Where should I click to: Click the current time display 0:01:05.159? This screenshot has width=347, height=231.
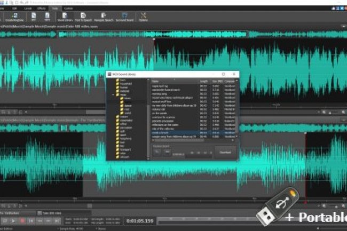click(x=140, y=221)
